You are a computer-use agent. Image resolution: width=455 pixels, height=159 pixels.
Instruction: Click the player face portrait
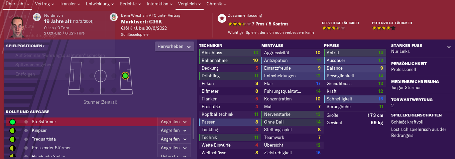tap(19, 27)
